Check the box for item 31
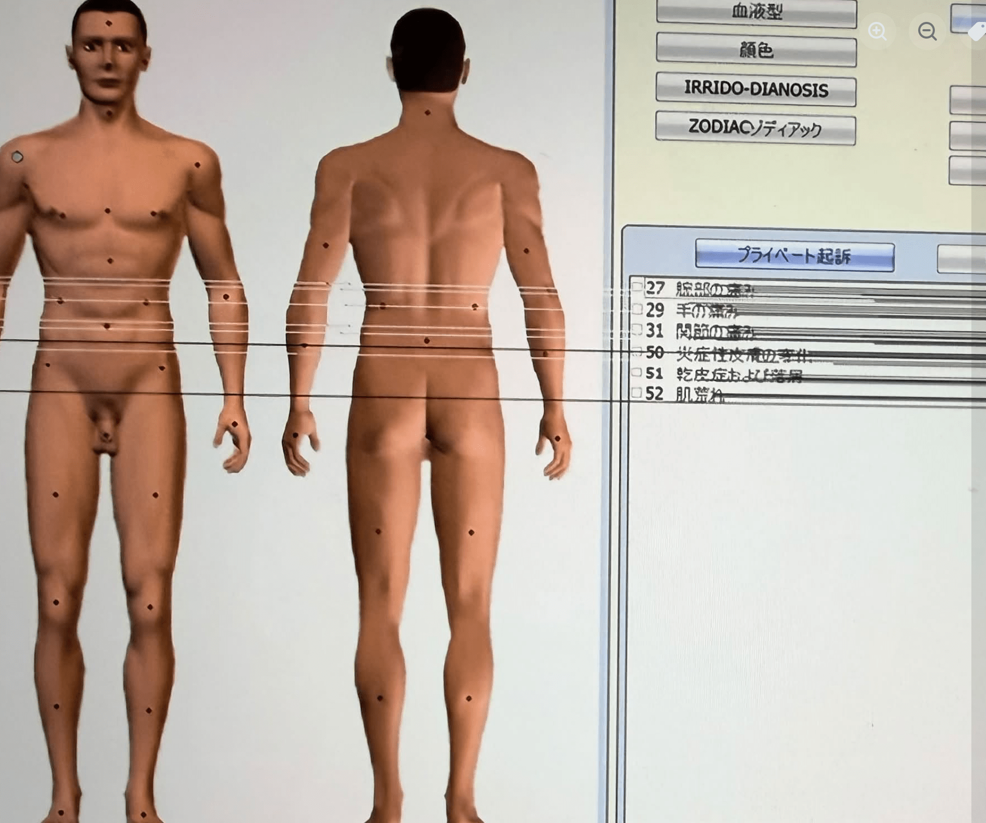The image size is (986, 823). point(636,329)
